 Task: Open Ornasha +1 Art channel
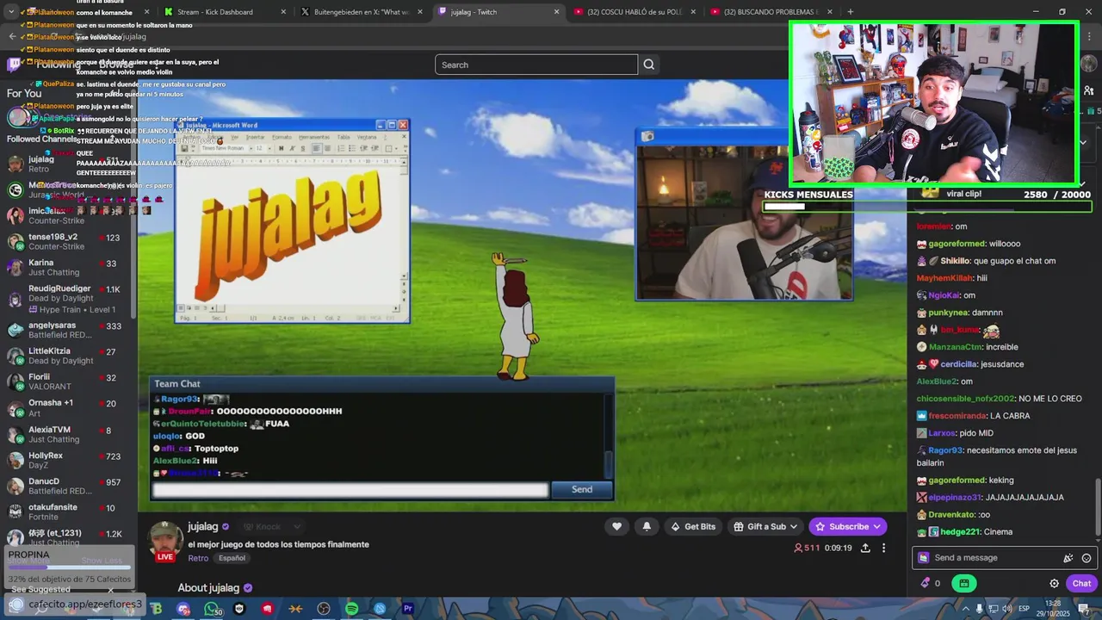tap(67, 407)
